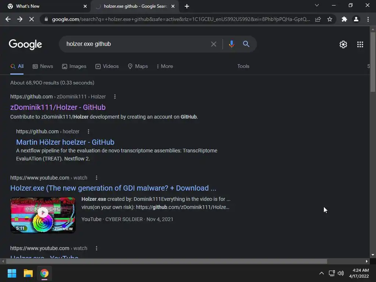Click the horizontal scrollbar thumb
Screen dimensions: 376x282
(x=166, y=261)
